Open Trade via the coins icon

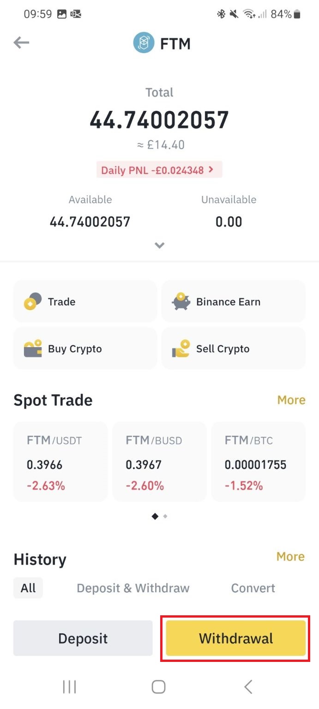pyautogui.click(x=33, y=302)
